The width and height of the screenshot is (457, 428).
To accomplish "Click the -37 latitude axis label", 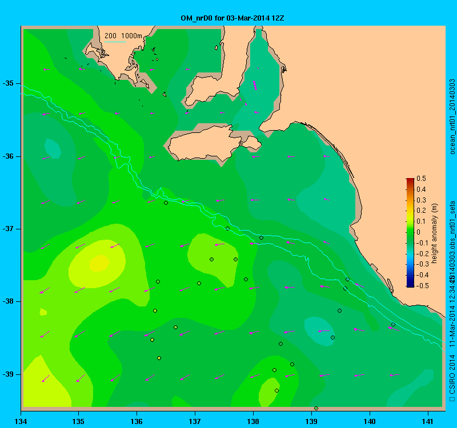I will pos(9,229).
